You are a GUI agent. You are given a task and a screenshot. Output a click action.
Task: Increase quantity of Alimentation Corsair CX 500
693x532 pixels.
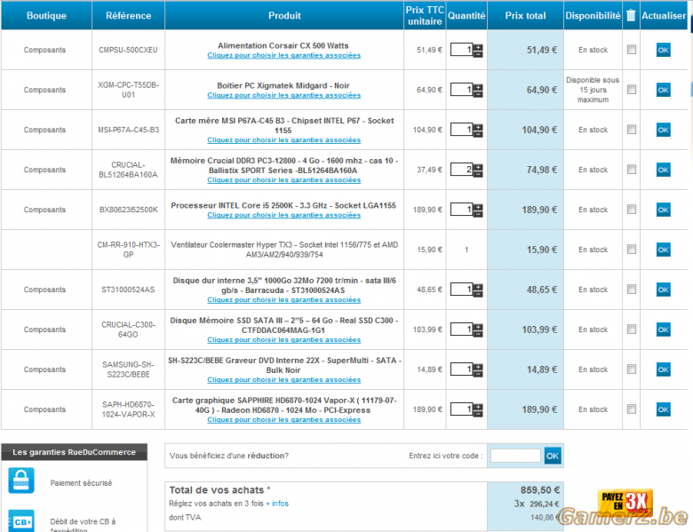click(x=478, y=47)
